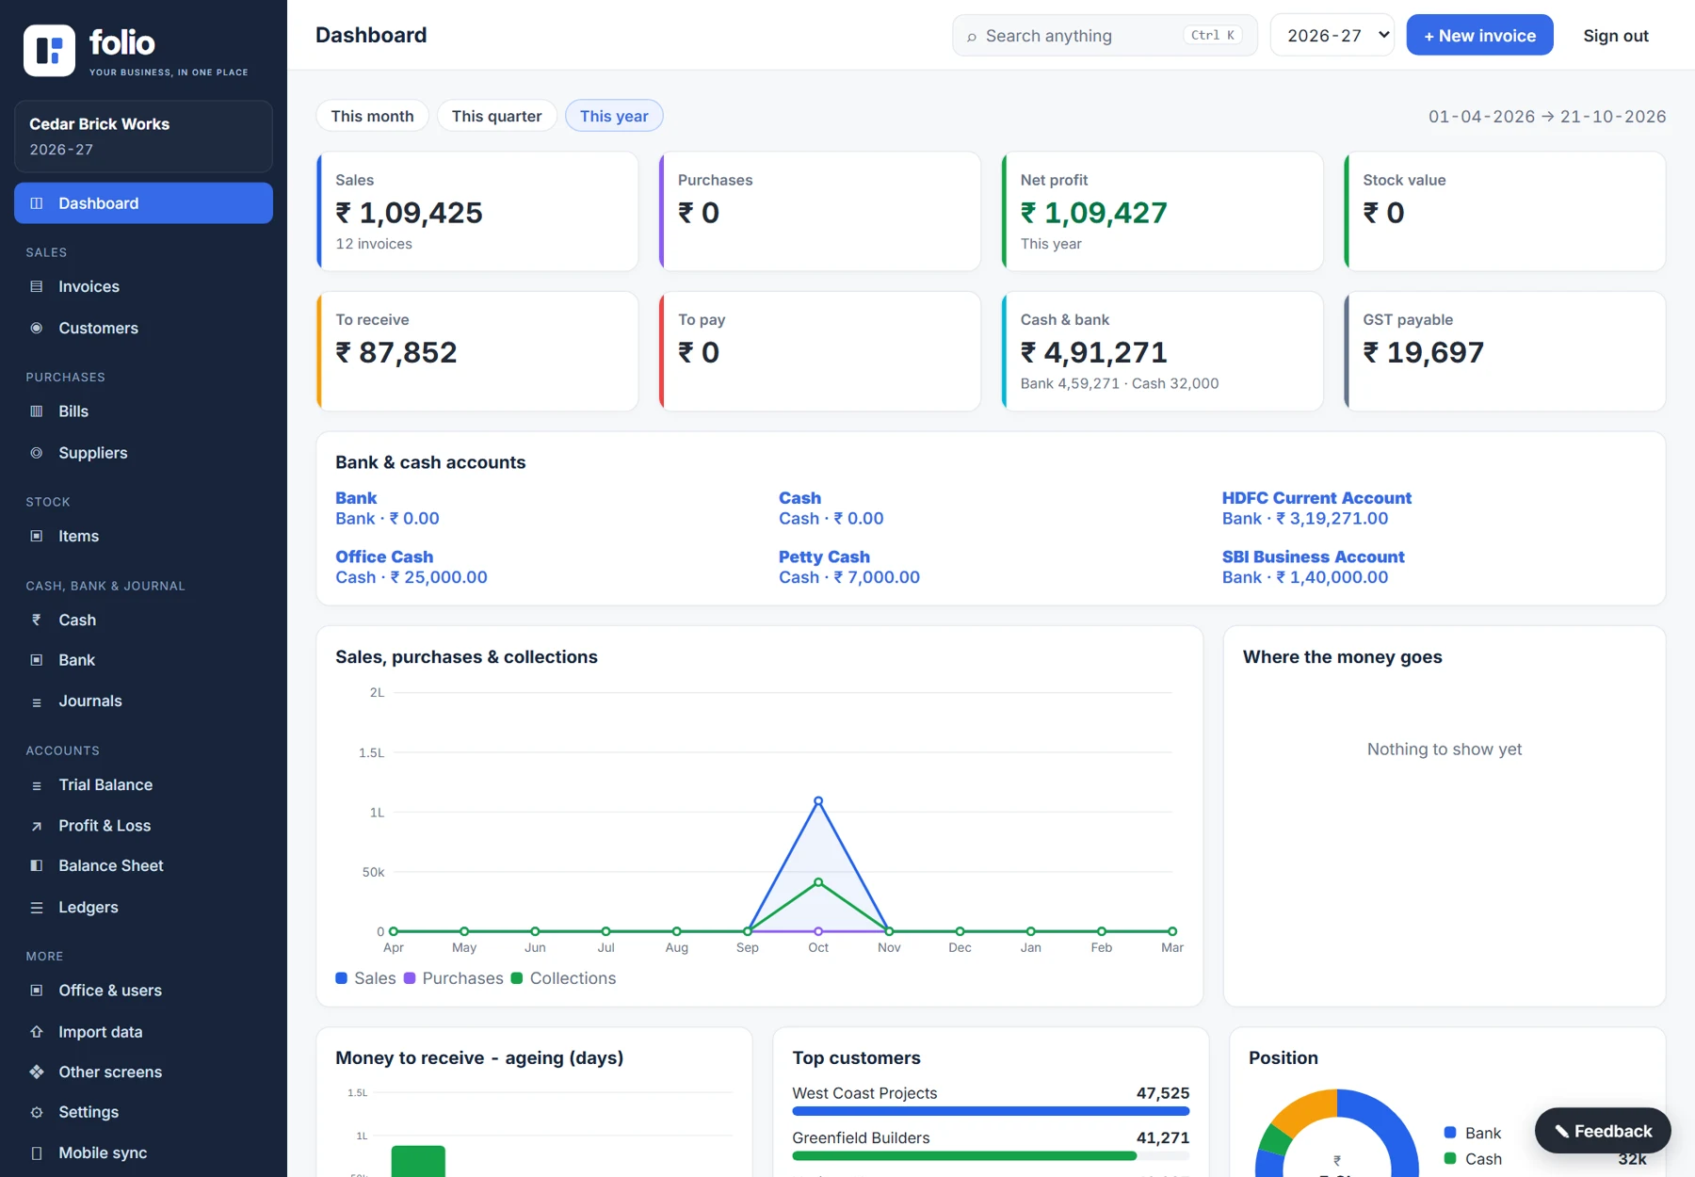1695x1177 pixels.
Task: Click the Cash rupee icon in sidebar
Action: click(37, 620)
